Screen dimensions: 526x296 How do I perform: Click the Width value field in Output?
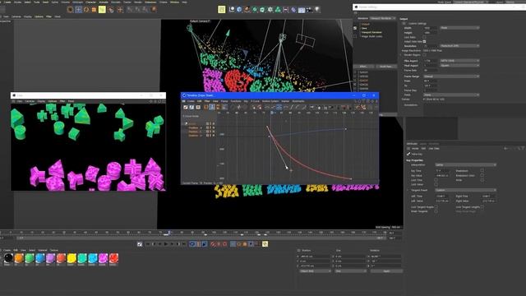click(x=431, y=28)
